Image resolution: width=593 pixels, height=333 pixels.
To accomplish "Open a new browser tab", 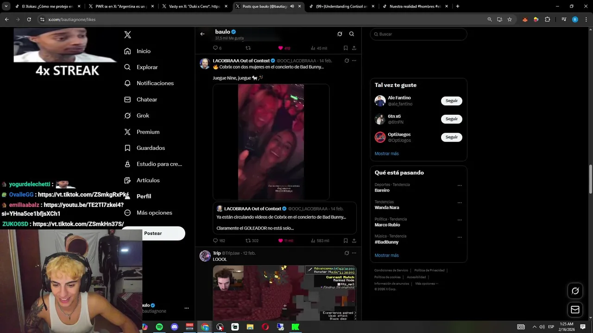I will 457,6.
